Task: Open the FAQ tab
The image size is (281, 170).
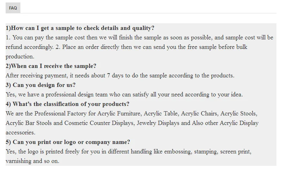Action: 13,8
